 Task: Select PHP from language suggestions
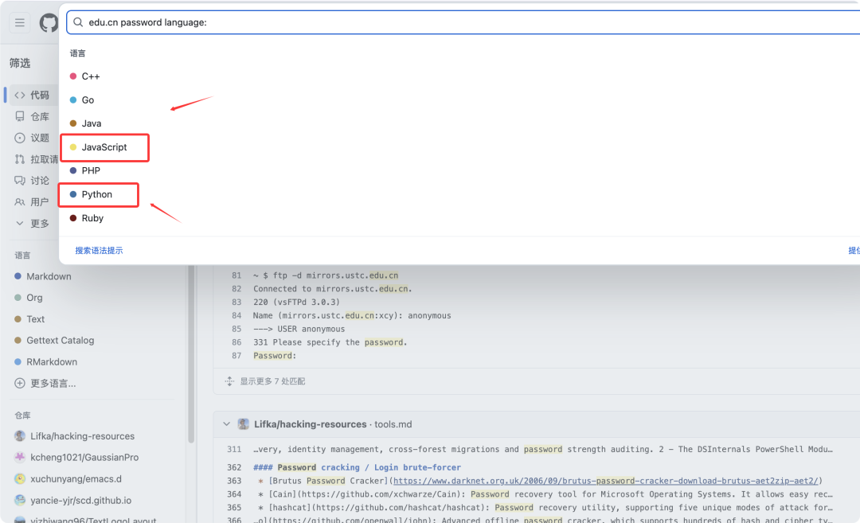click(x=91, y=170)
